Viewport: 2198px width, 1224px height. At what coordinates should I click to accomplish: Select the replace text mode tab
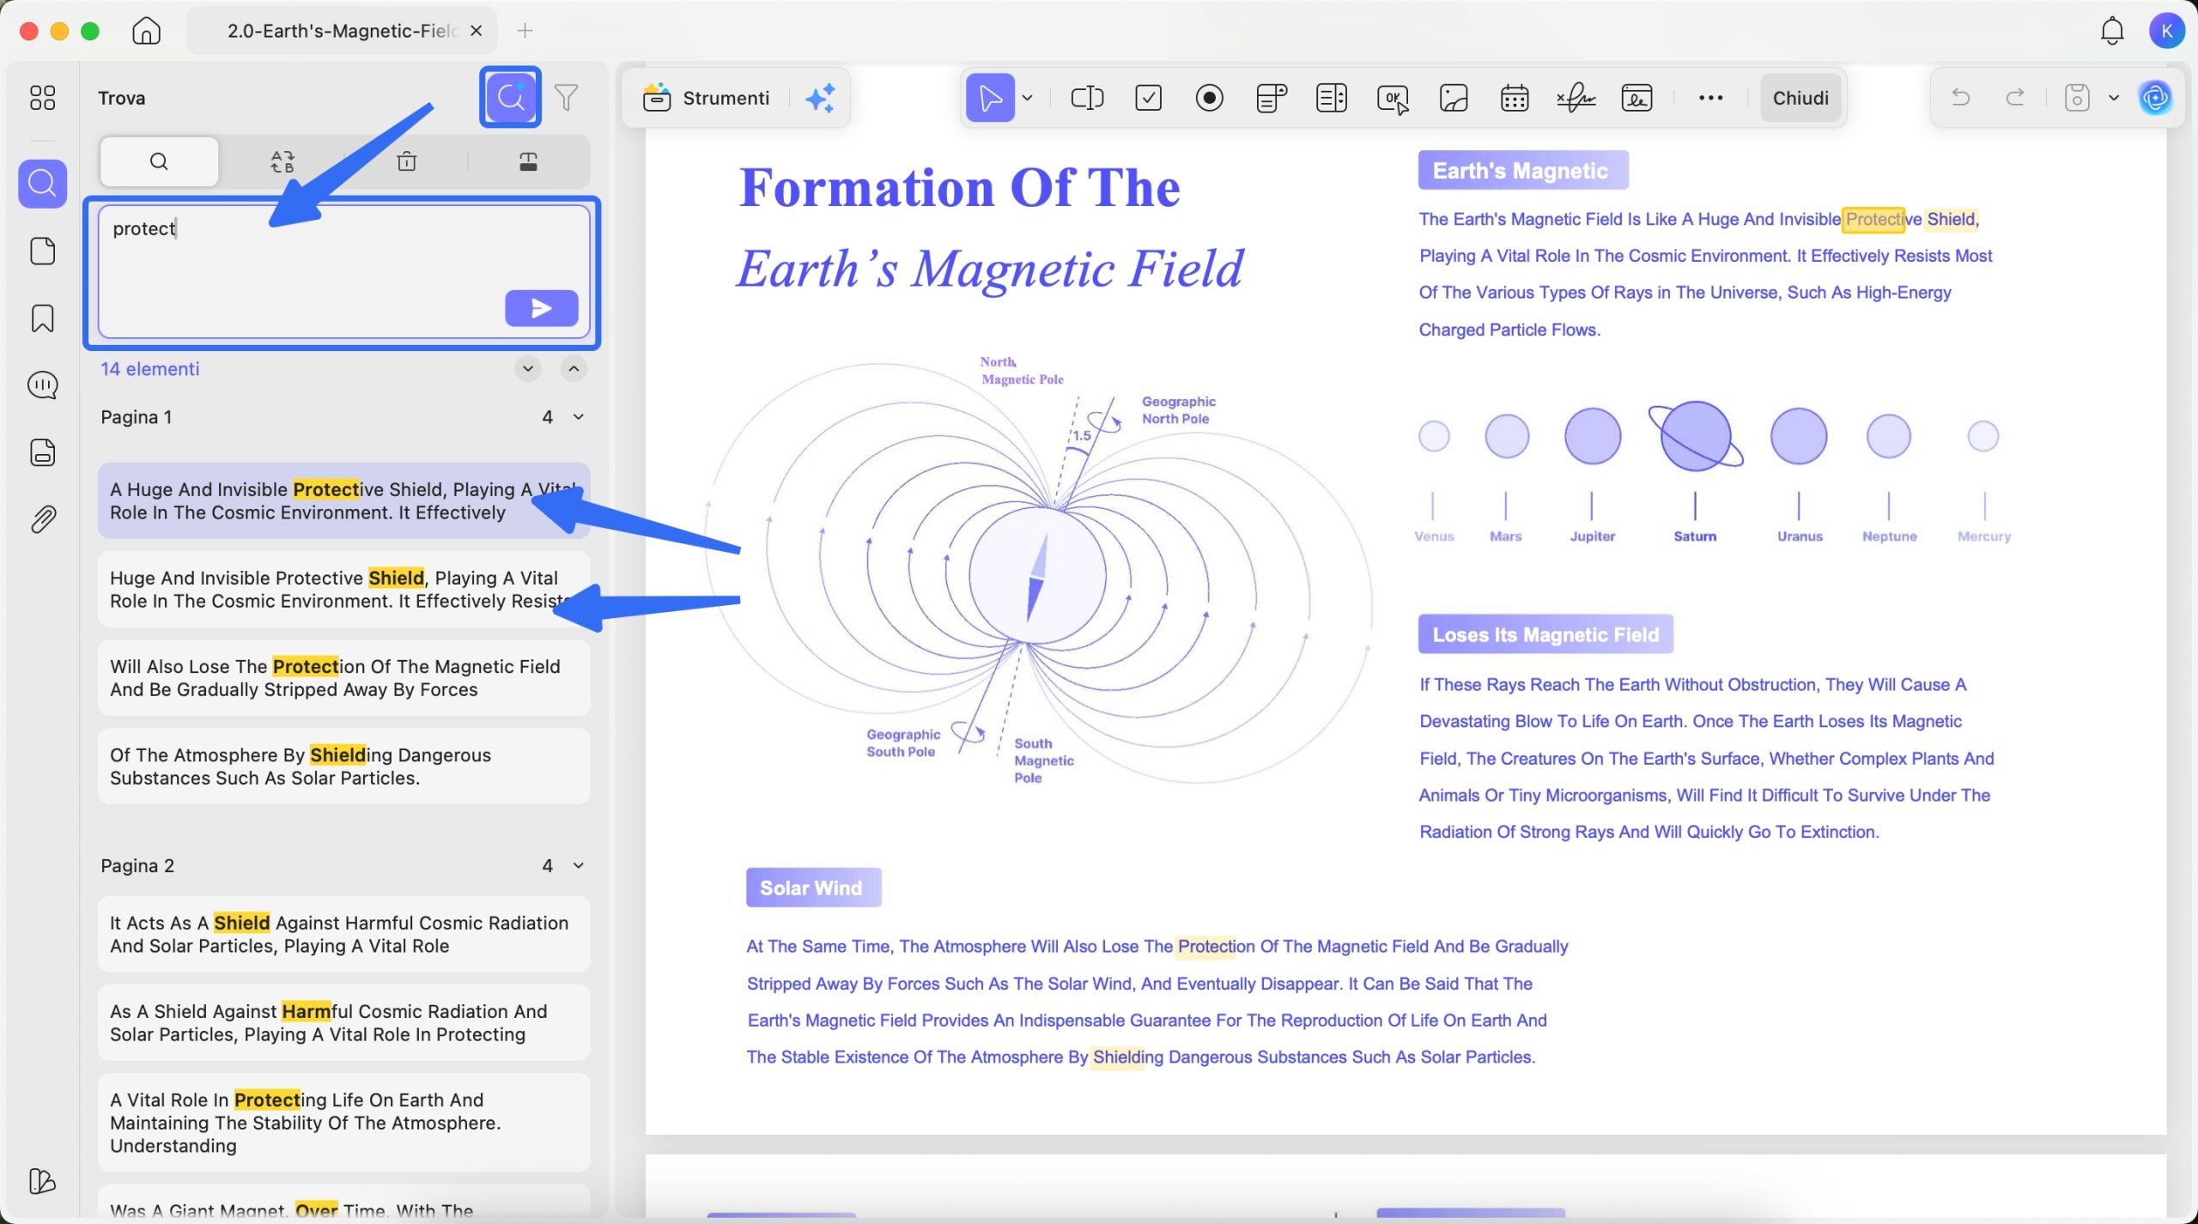tap(282, 161)
